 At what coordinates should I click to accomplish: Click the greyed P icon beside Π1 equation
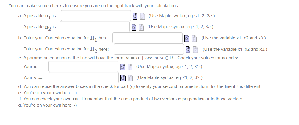pos(194,38)
